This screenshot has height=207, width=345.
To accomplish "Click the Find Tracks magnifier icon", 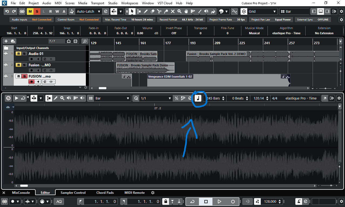I will click(x=85, y=41).
